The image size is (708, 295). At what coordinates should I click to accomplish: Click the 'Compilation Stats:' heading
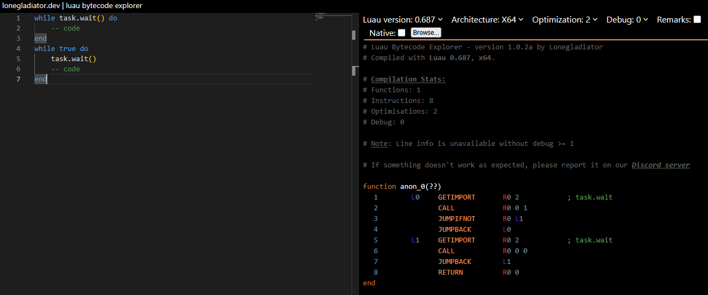tap(408, 79)
